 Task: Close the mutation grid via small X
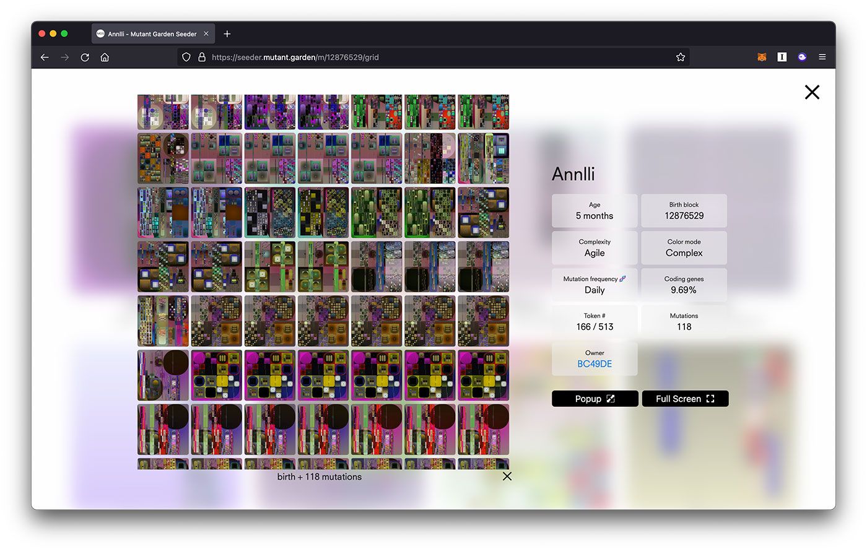tap(507, 476)
